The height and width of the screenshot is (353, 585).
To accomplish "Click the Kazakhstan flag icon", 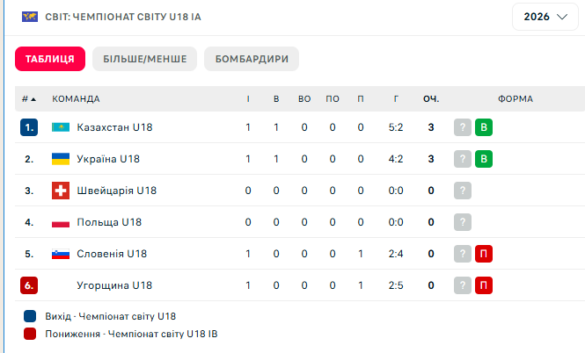I will click(61, 127).
